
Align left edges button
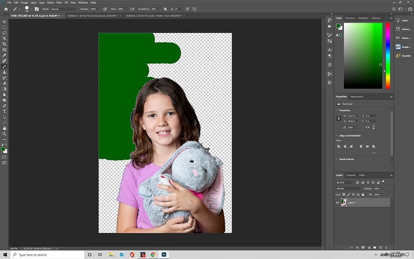(x=339, y=146)
